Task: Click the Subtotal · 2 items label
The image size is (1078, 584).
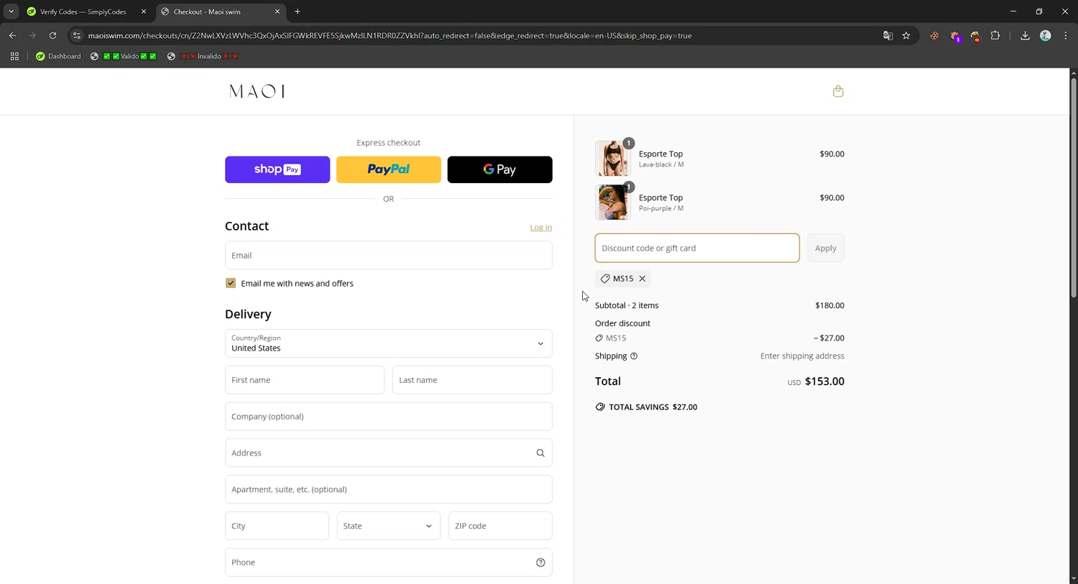Action: pos(627,305)
